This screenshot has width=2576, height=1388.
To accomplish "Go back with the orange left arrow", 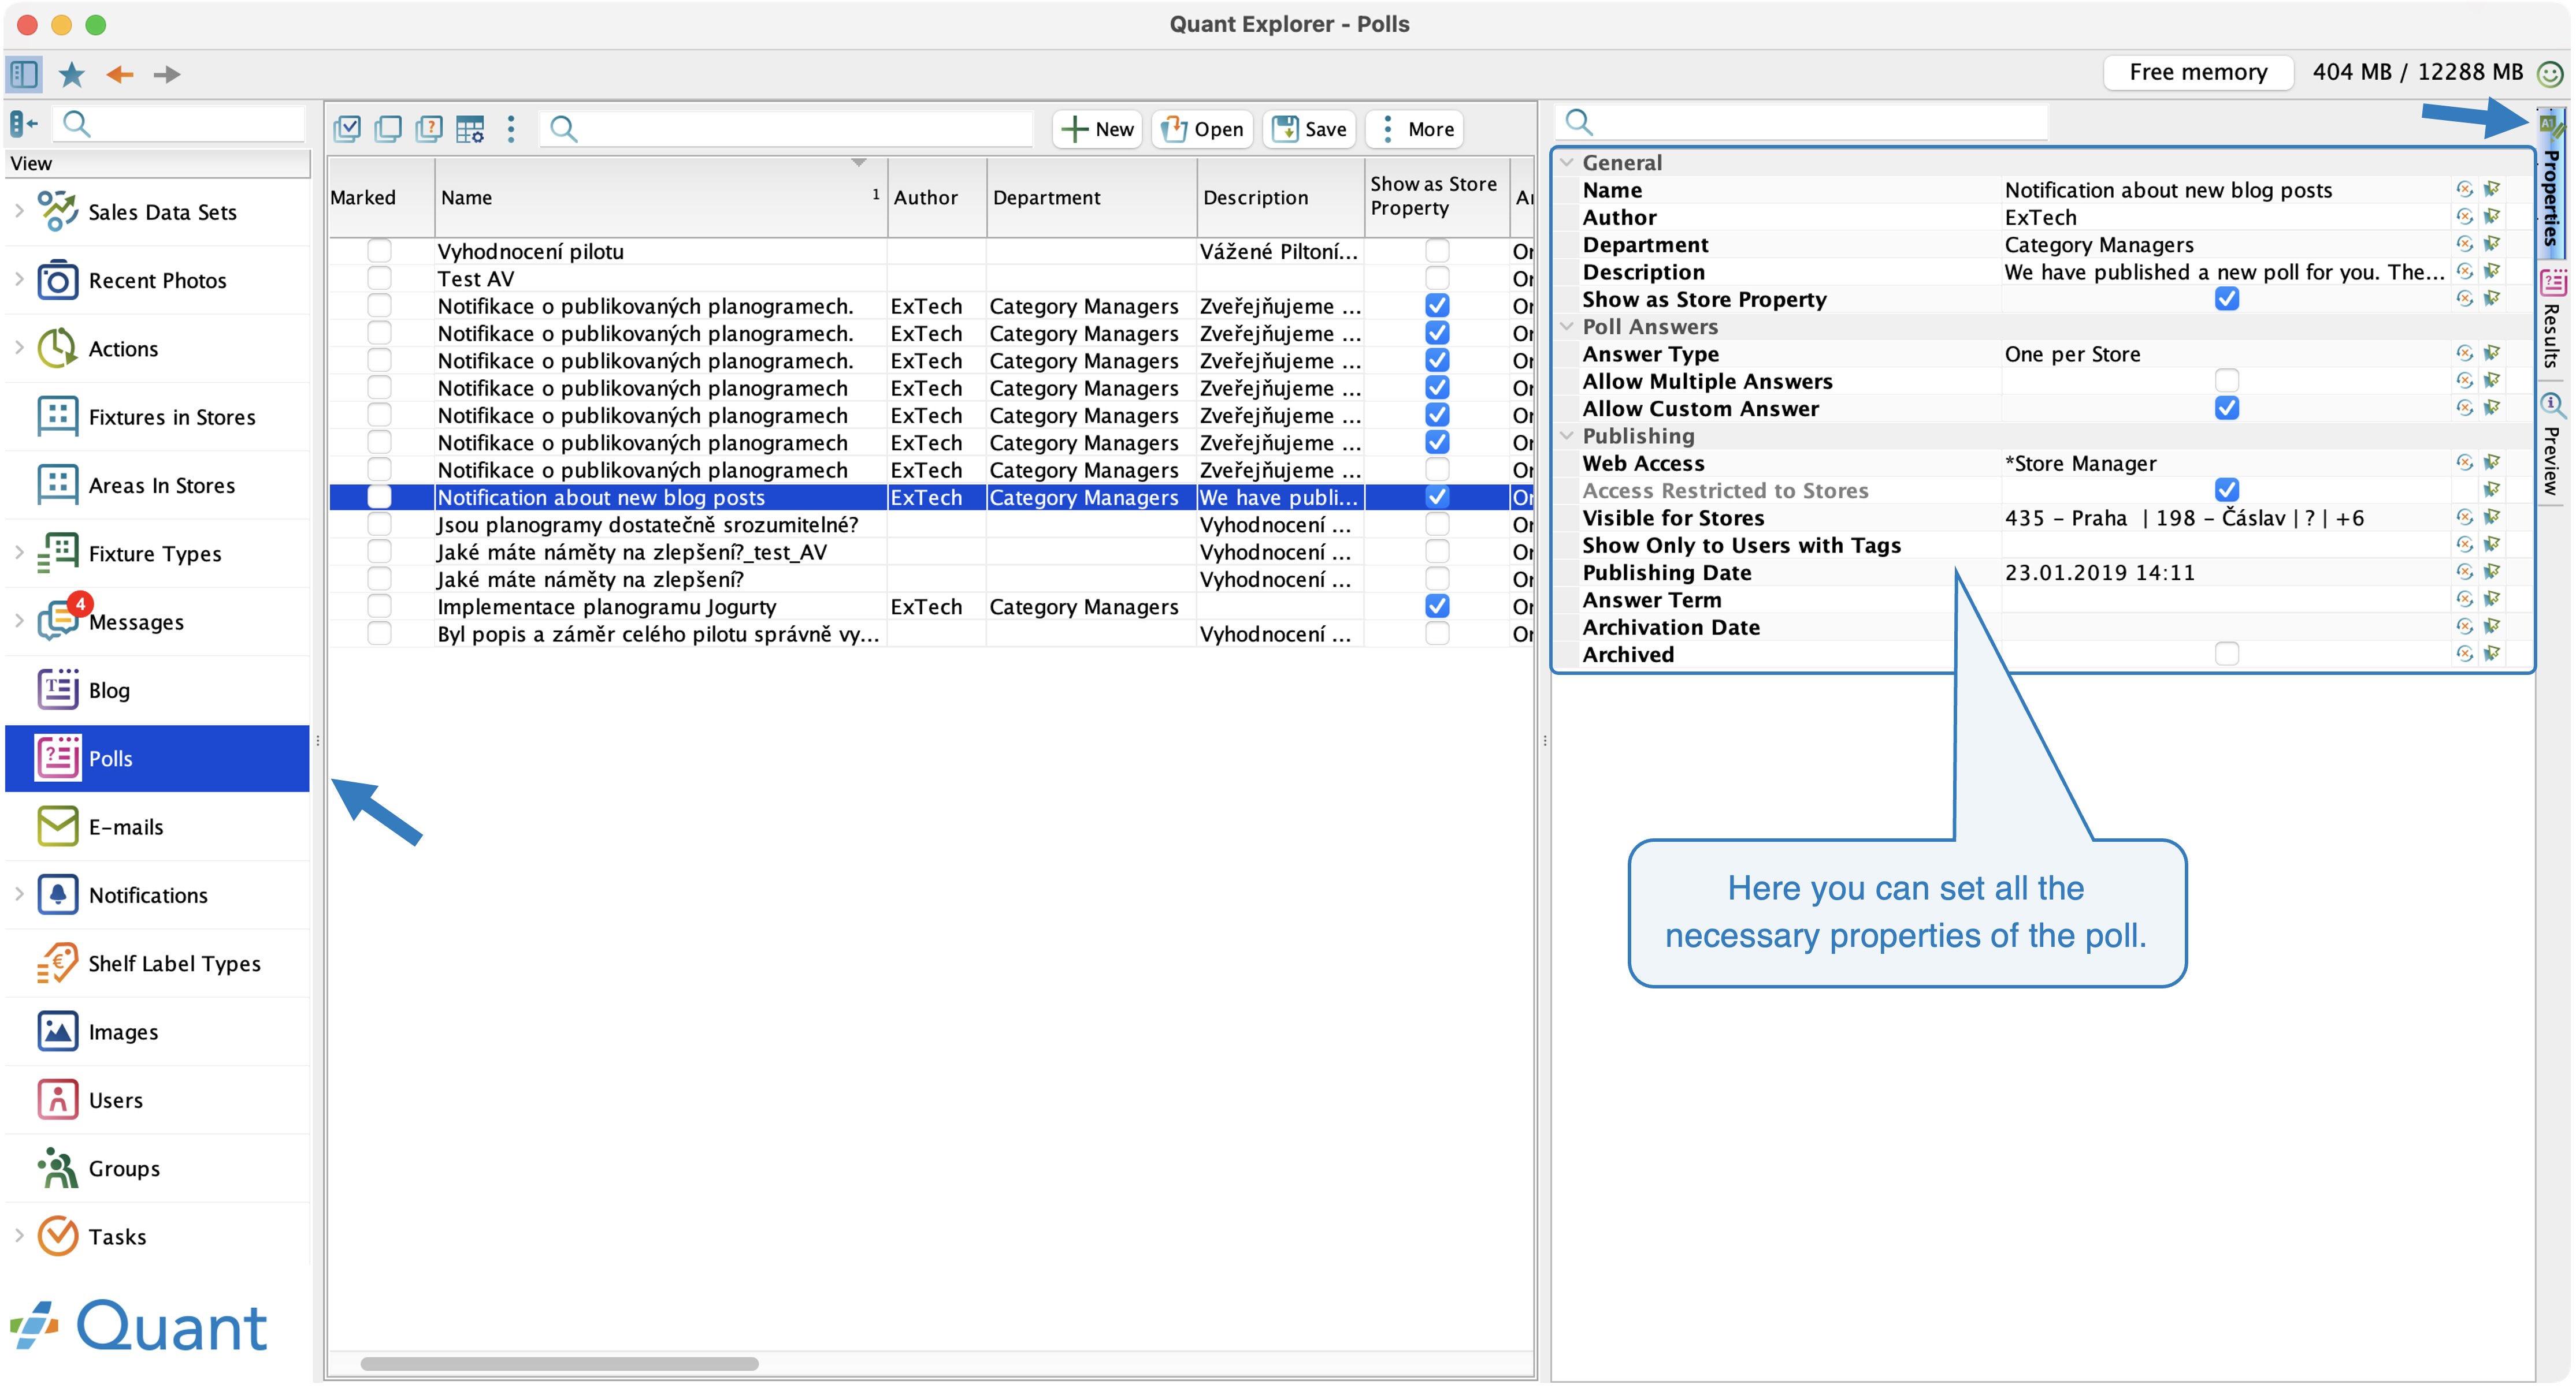I will click(x=120, y=74).
